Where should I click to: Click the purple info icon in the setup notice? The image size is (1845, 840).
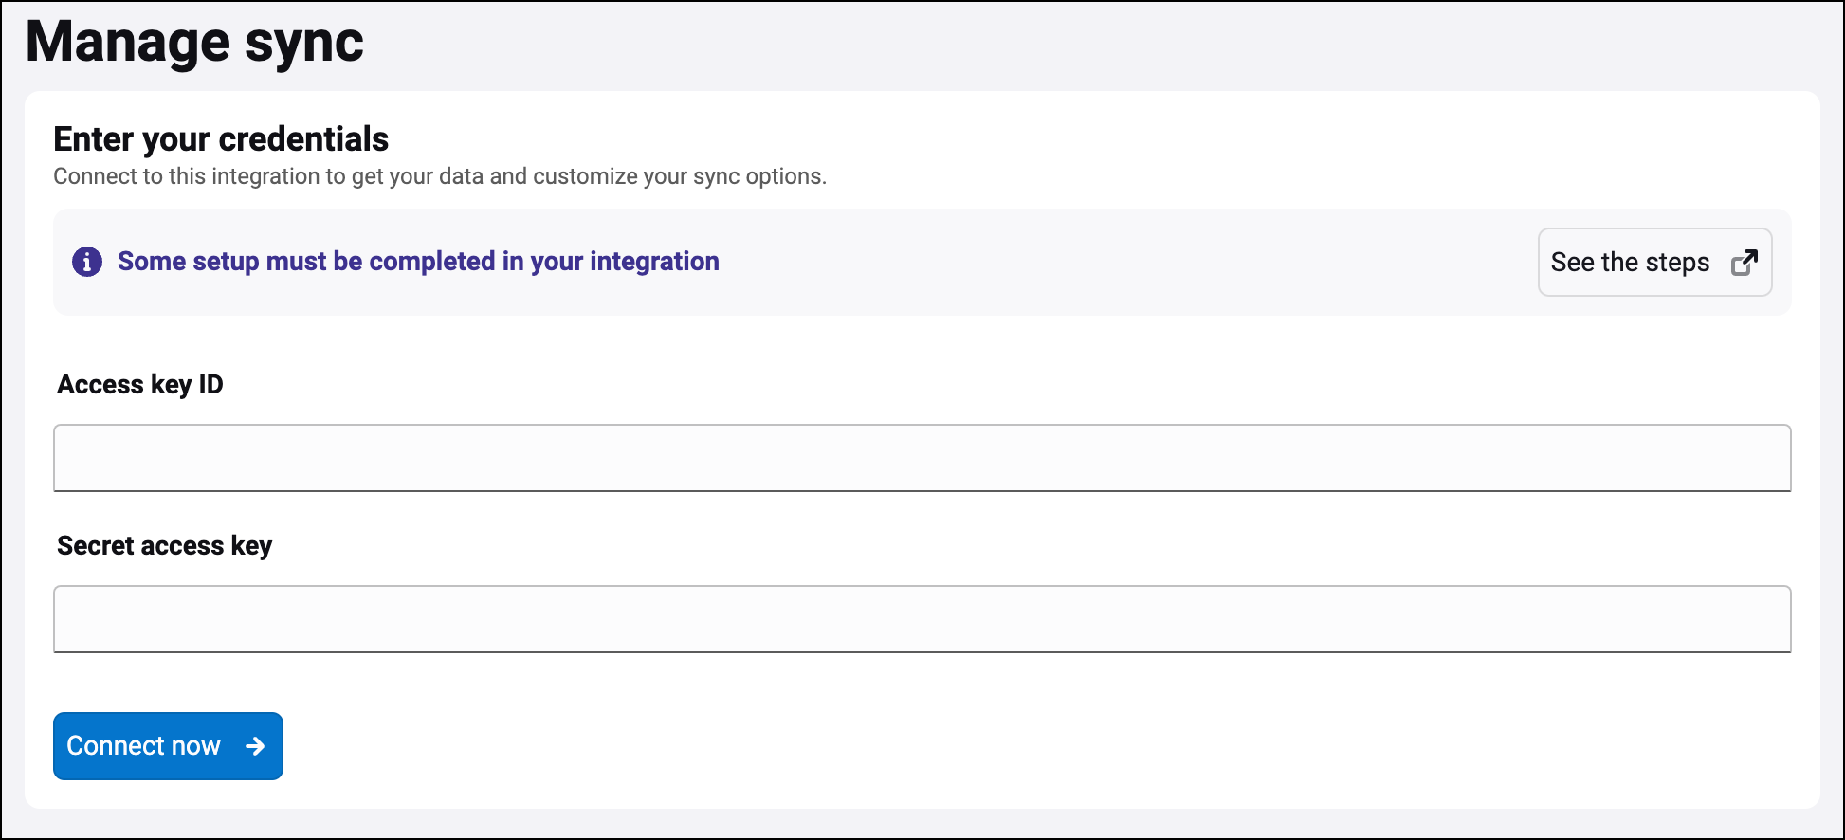coord(87,262)
